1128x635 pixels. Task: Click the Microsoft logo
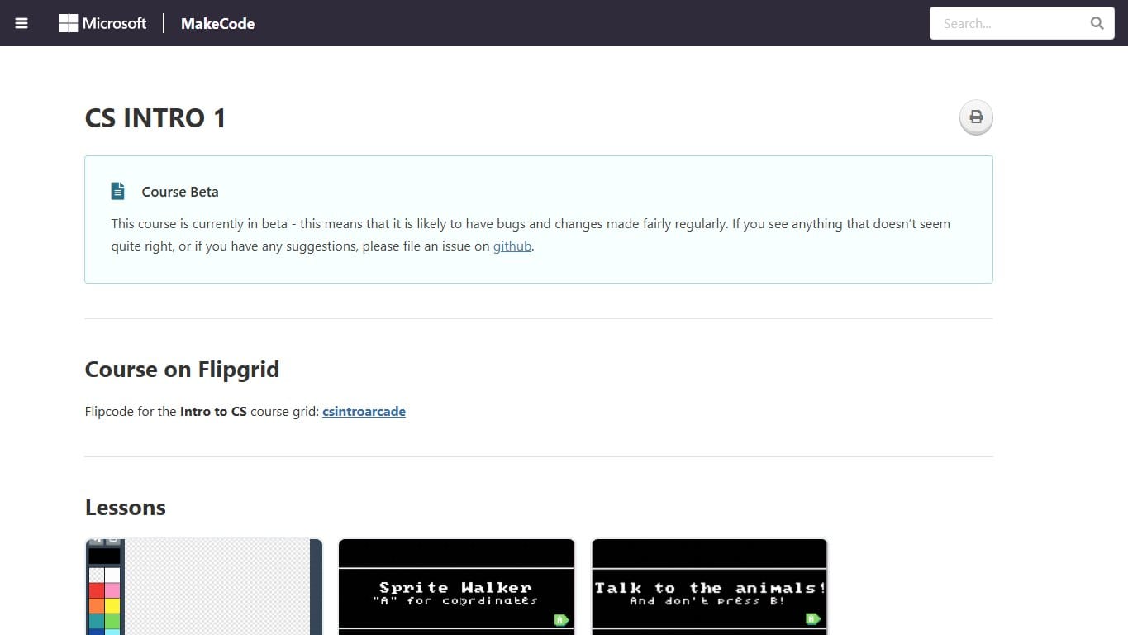102,23
